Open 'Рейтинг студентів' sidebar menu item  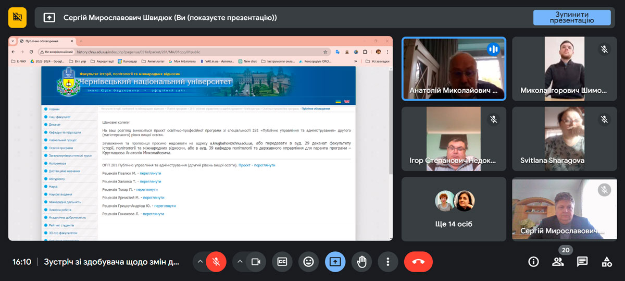coord(61,225)
